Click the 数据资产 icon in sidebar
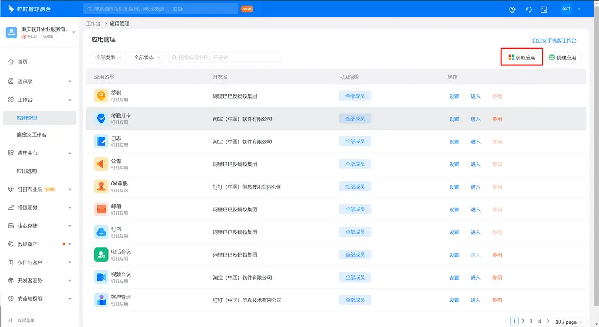Screen dimensions: 599x327 11,244
